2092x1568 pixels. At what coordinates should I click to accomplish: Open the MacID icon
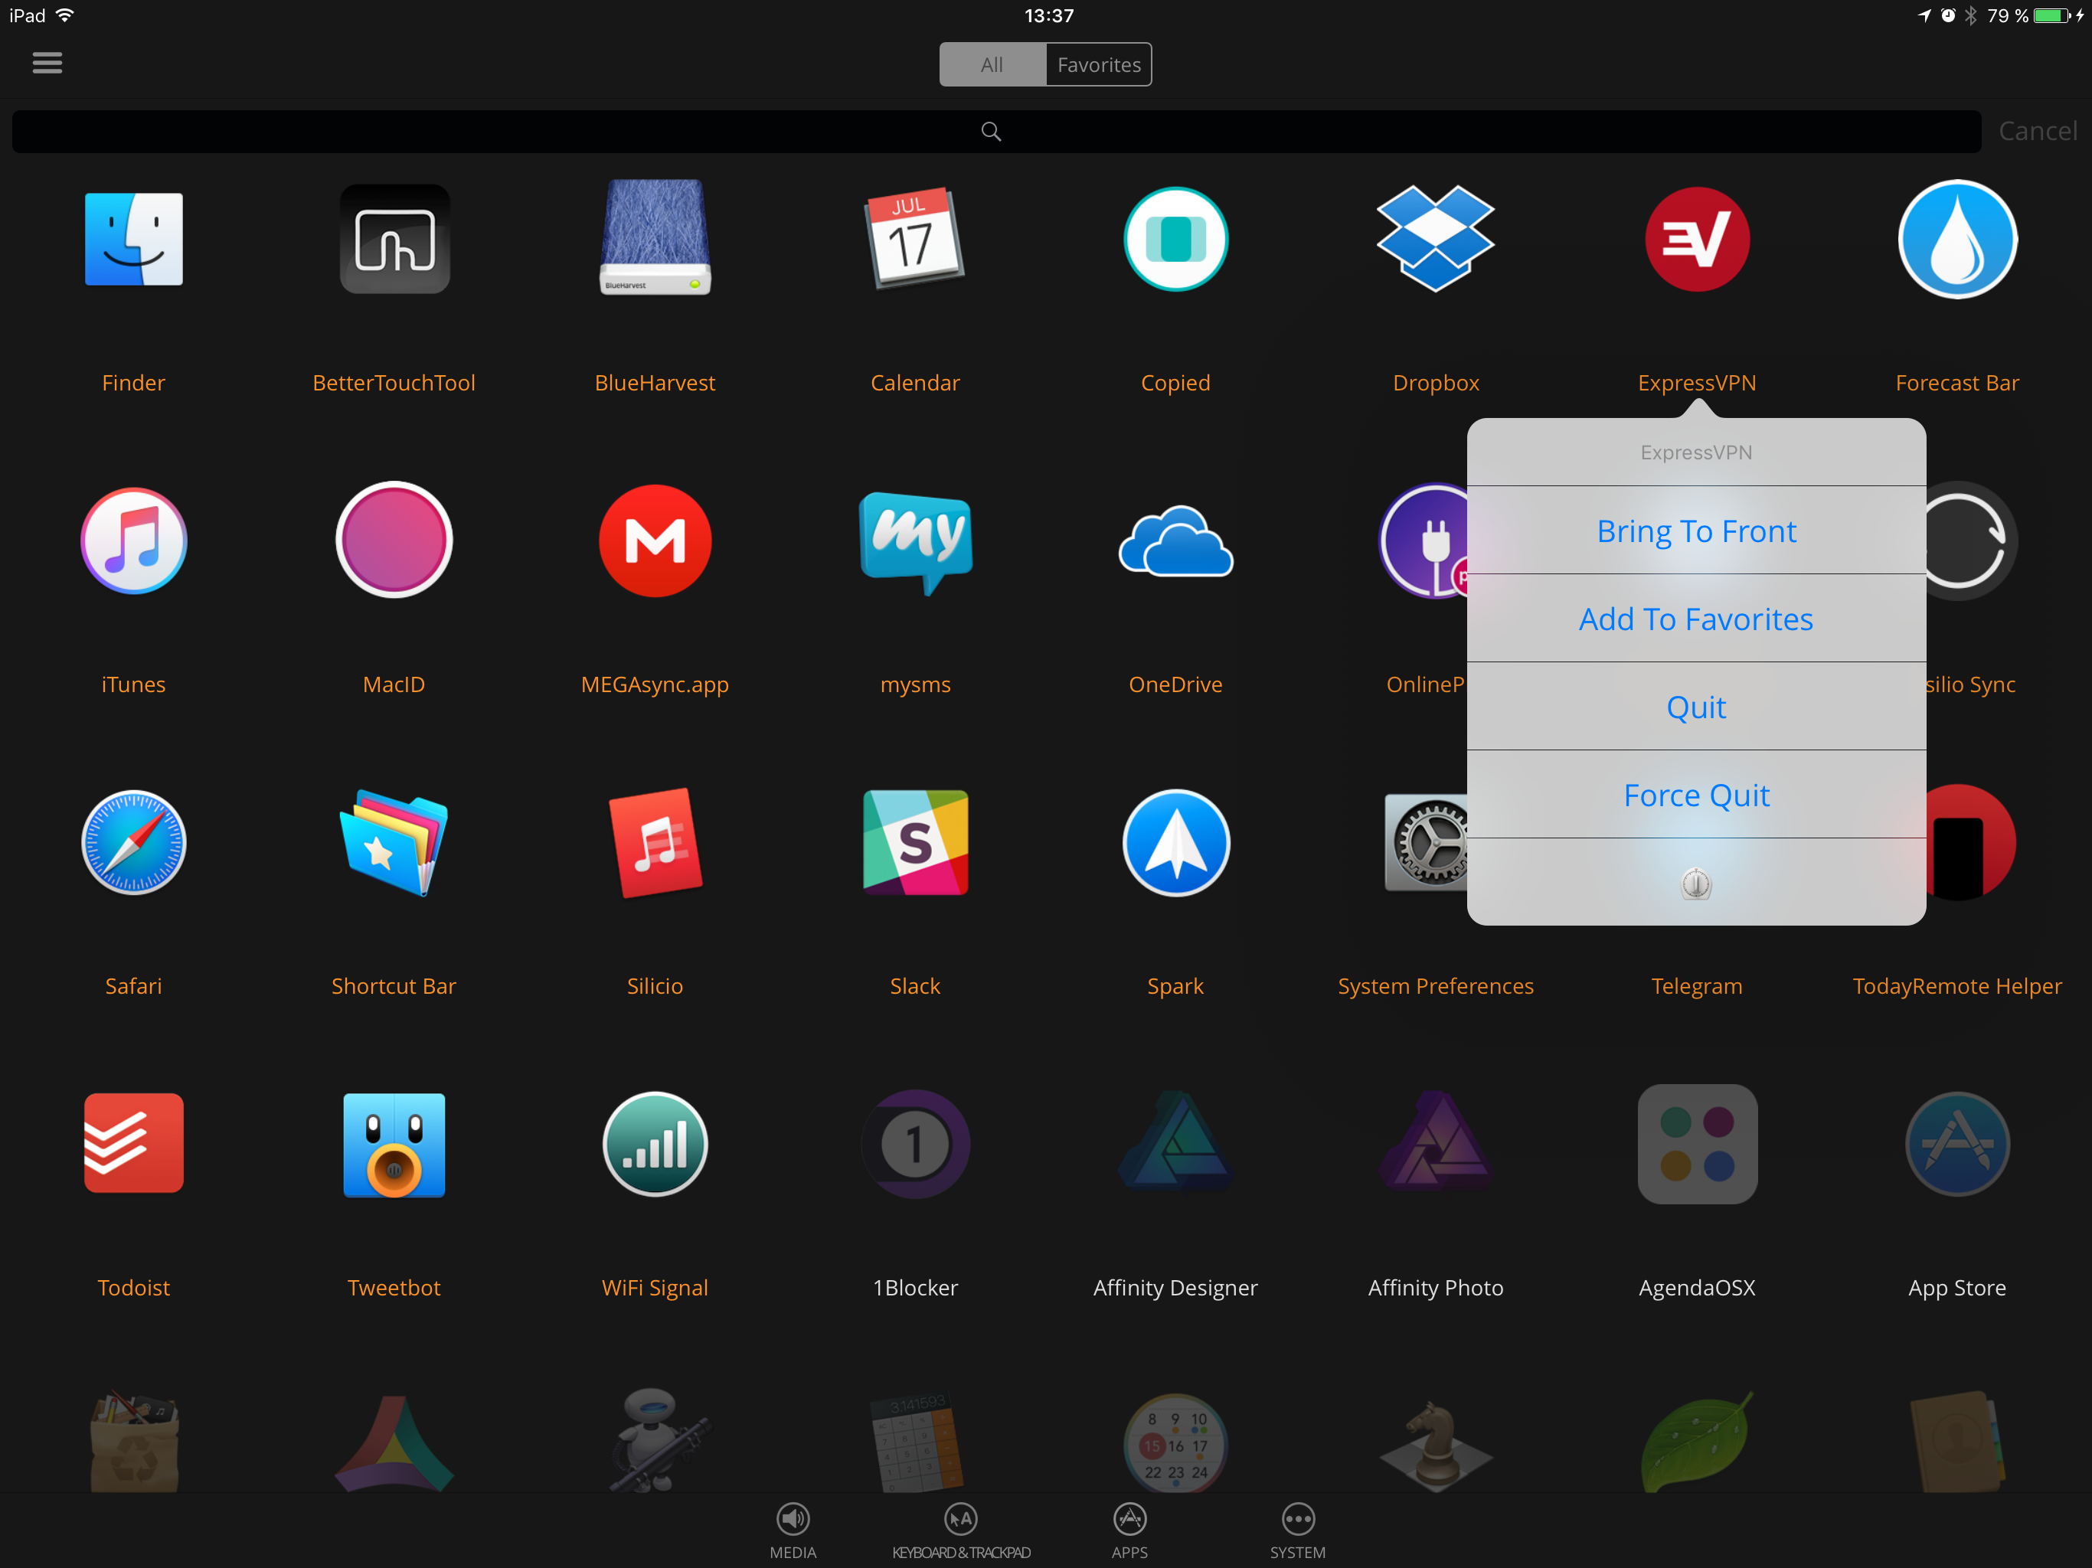pyautogui.click(x=394, y=540)
